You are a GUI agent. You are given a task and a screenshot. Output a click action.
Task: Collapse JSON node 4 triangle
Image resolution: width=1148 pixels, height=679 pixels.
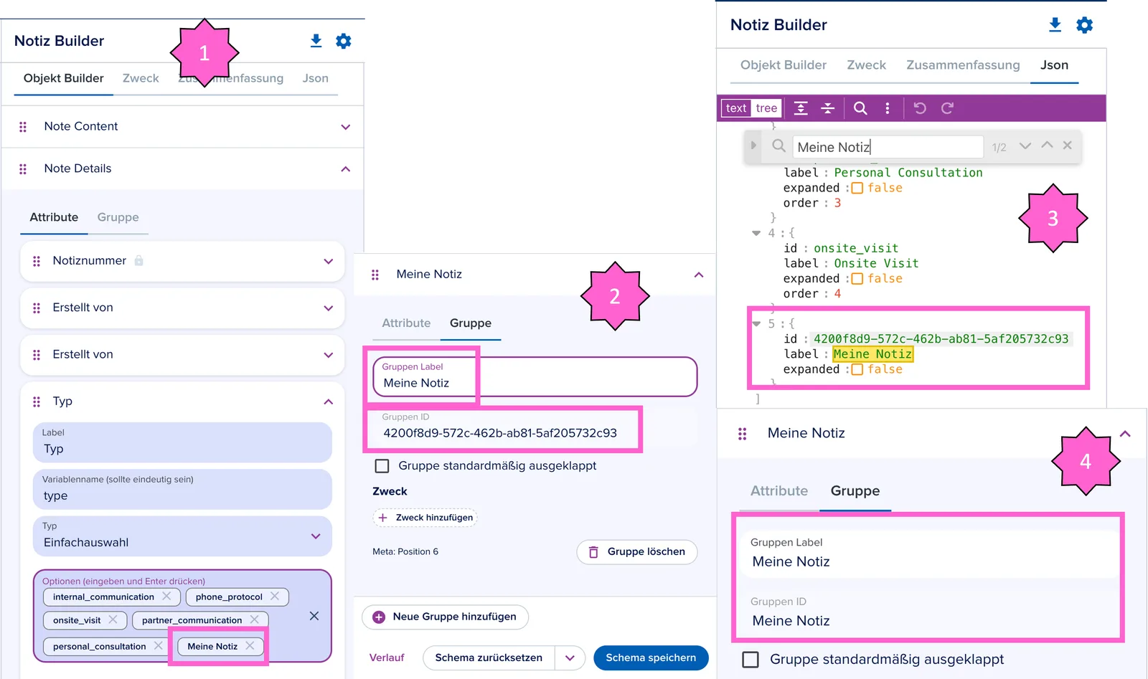tap(756, 233)
